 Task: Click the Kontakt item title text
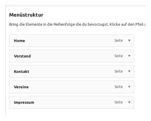tap(21, 72)
